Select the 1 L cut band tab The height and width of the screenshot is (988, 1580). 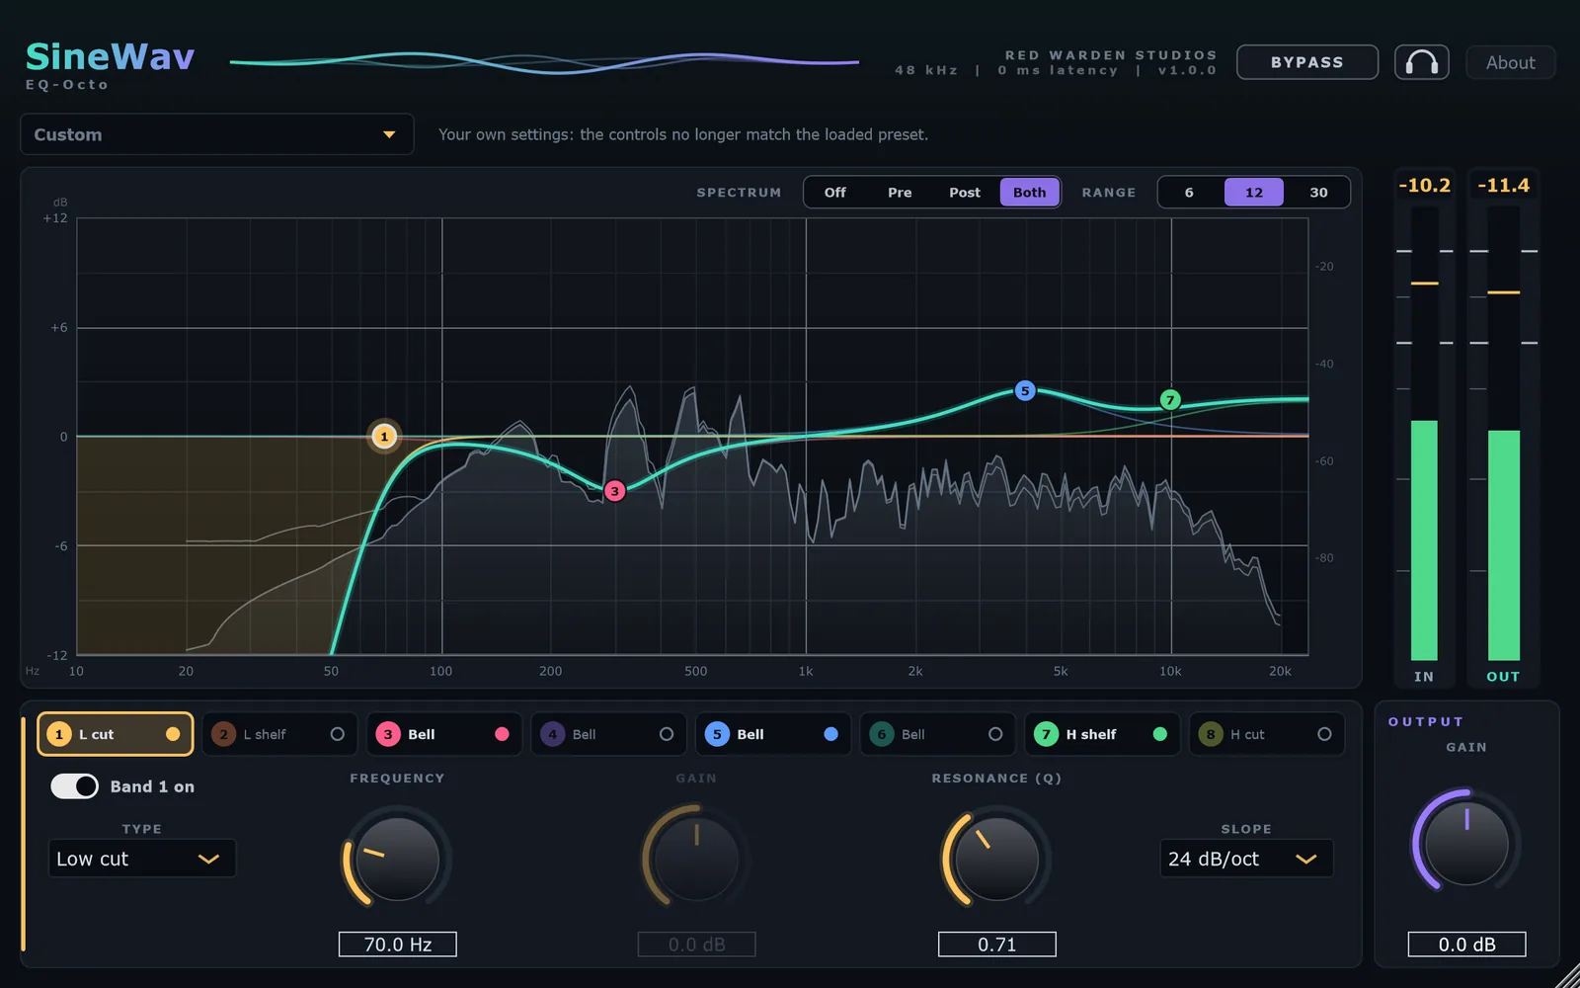[x=116, y=734]
